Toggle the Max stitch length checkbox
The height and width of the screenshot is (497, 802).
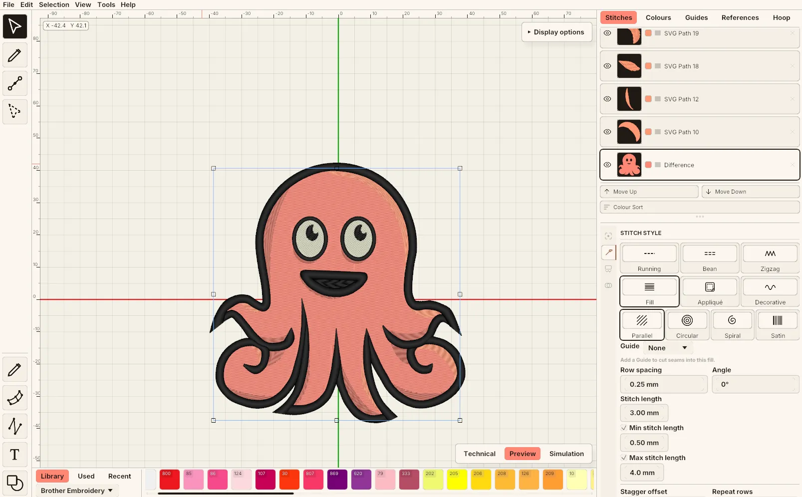click(624, 458)
